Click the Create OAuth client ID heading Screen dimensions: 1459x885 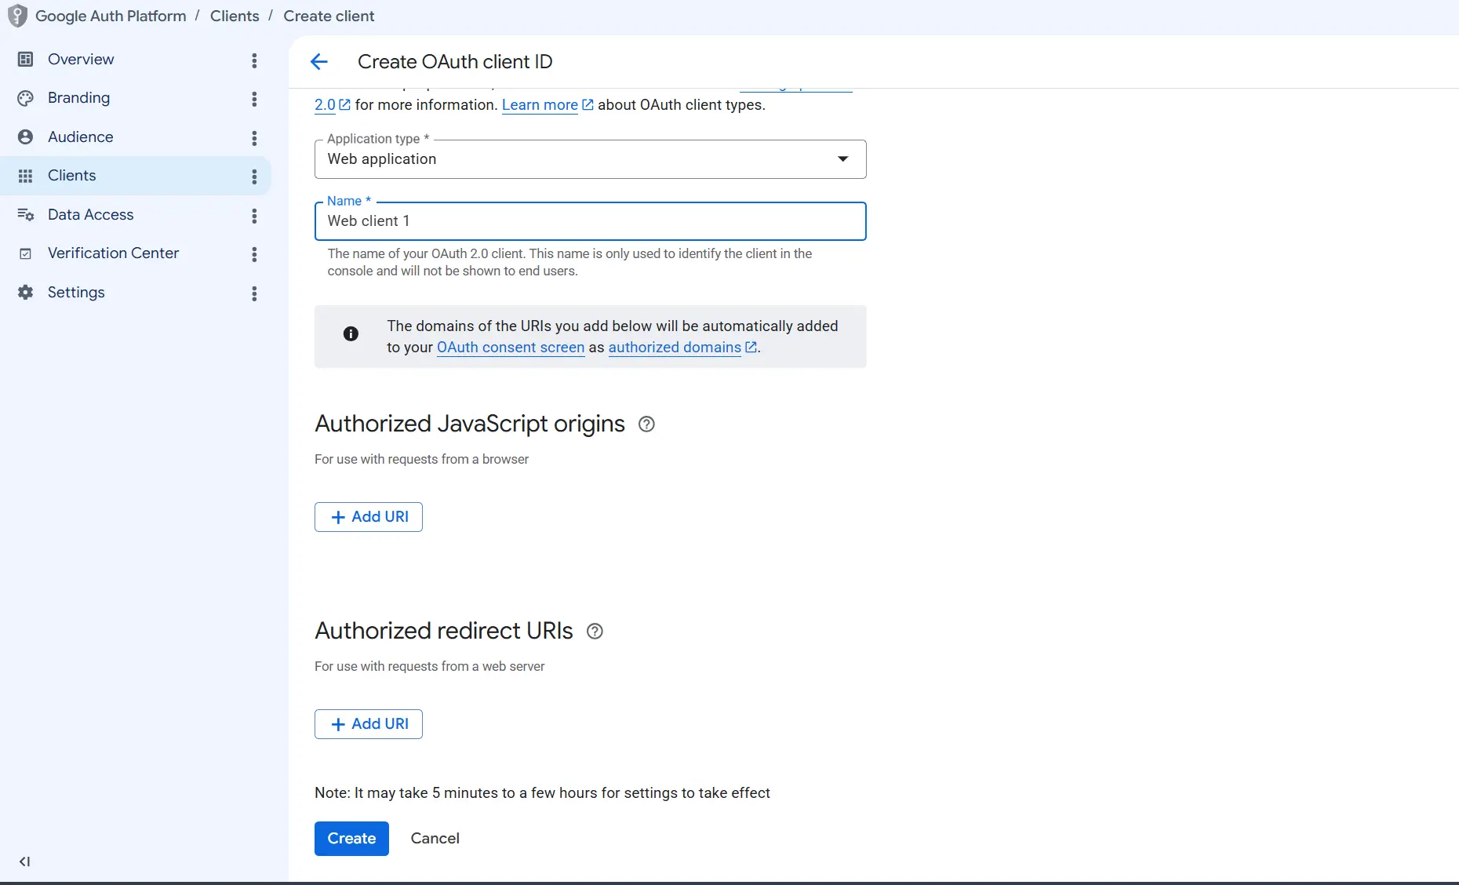(x=455, y=62)
